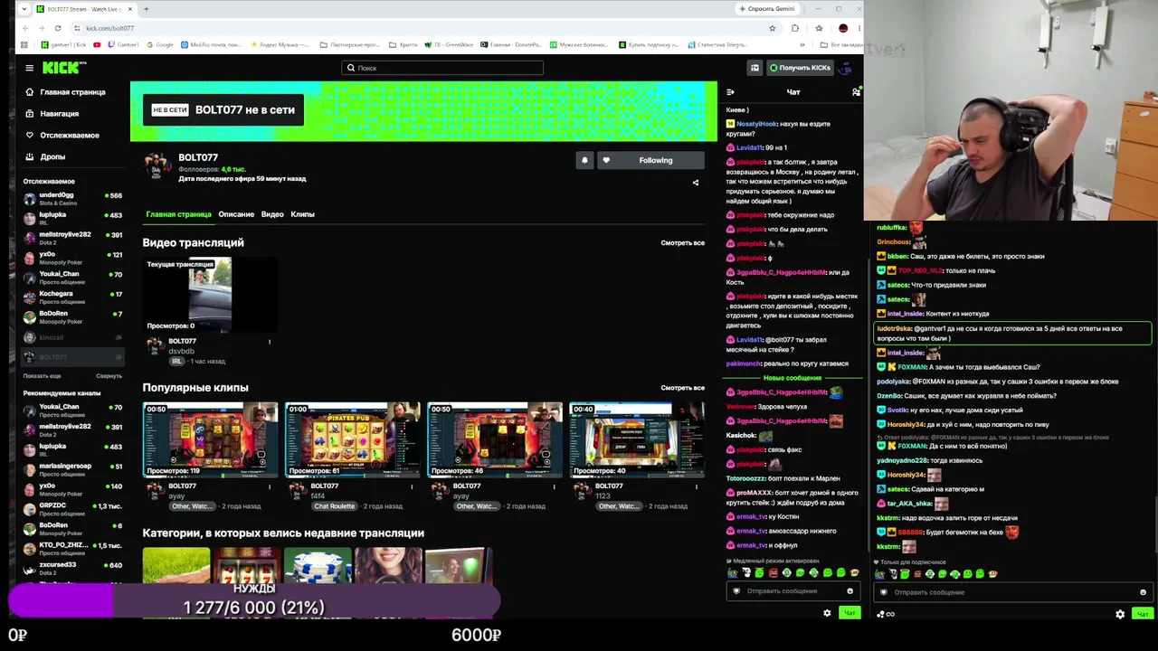Open Дропы in the sidebar
The image size is (1158, 651).
[46, 157]
